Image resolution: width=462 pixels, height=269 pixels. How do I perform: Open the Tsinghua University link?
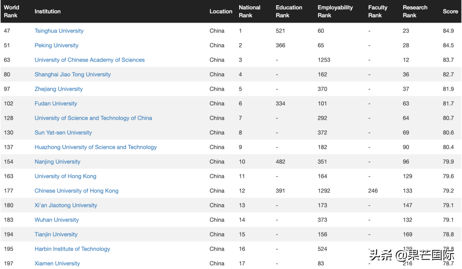coord(59,31)
